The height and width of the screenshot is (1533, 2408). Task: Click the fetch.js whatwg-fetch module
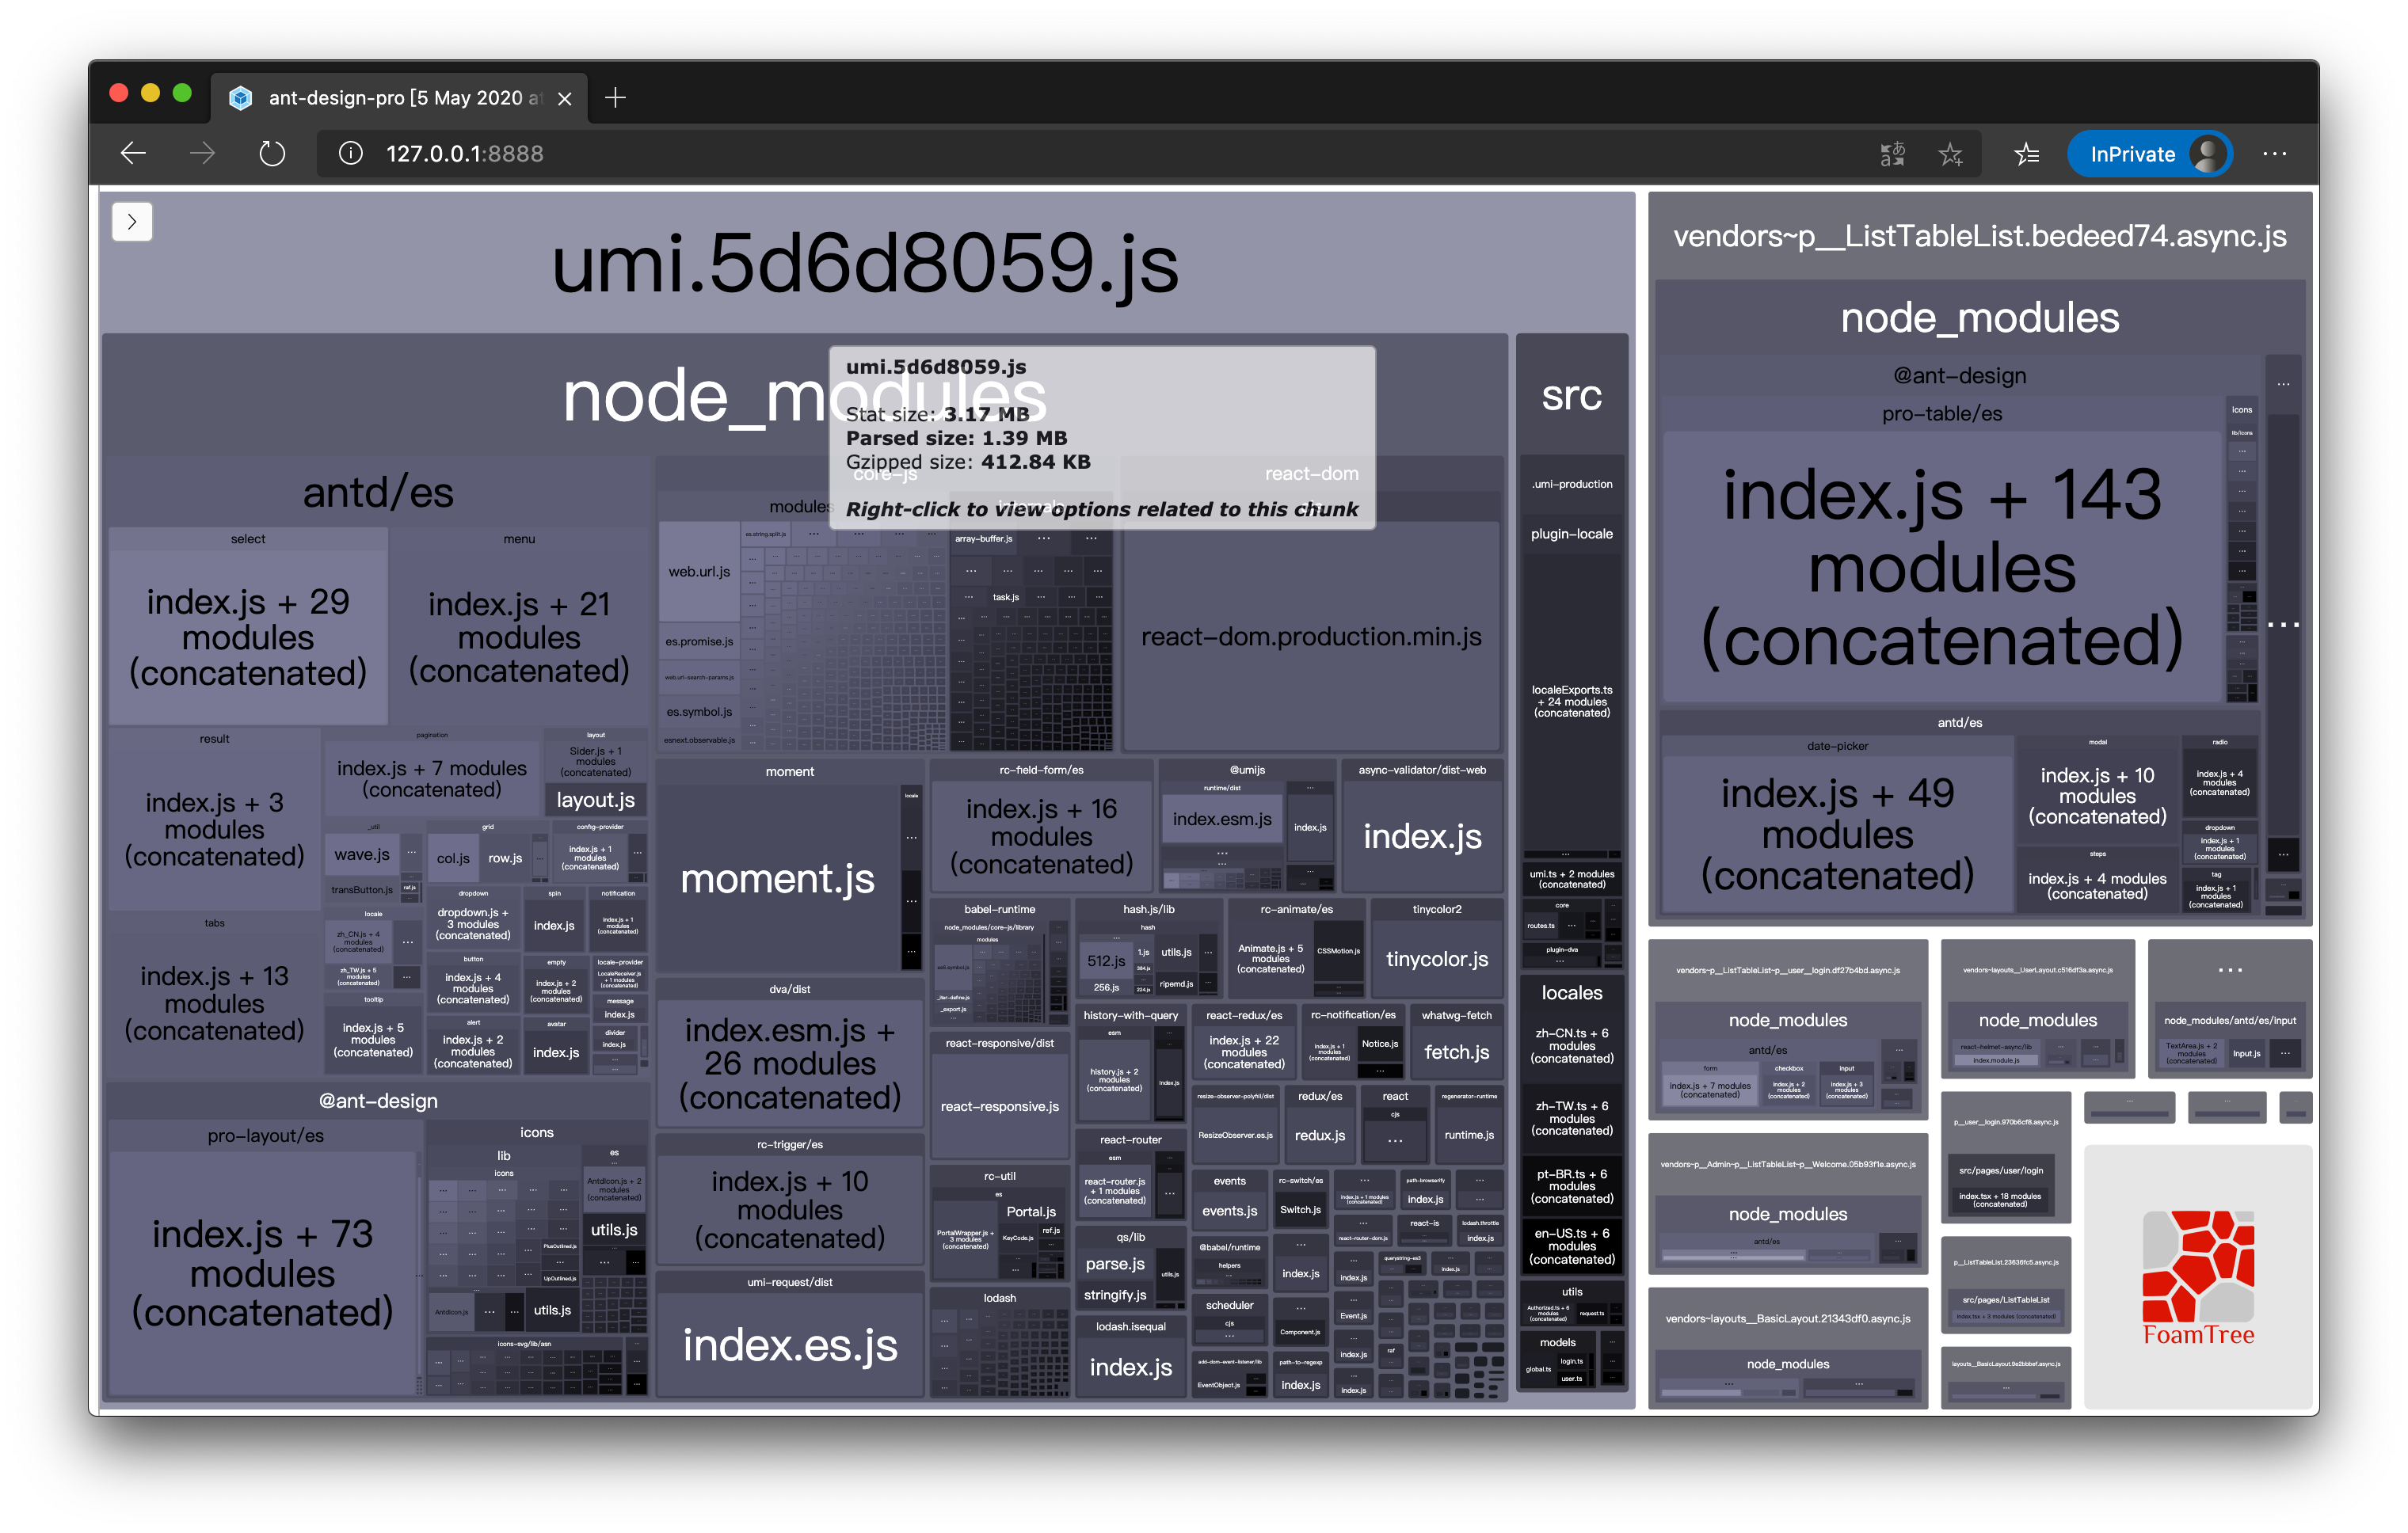coord(1456,1052)
